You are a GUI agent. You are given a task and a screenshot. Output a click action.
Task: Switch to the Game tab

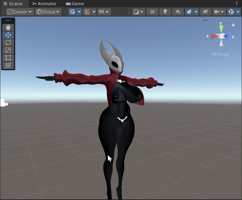(75, 3)
